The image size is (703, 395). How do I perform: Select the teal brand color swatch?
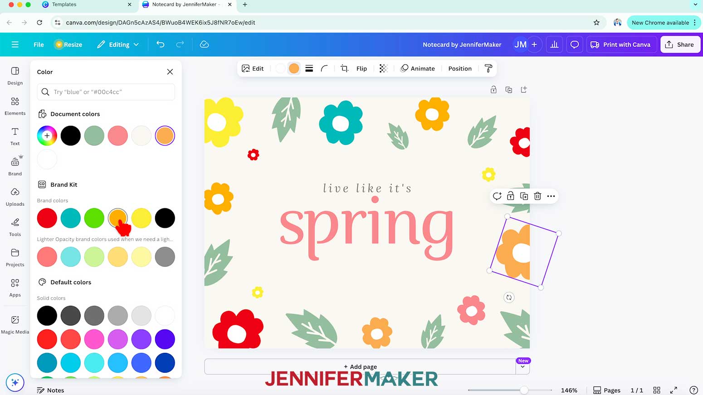coord(71,218)
